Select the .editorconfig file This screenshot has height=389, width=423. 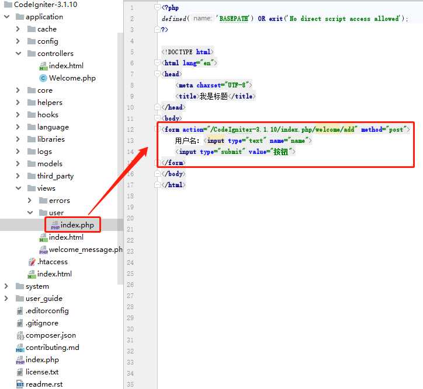pyautogui.click(x=47, y=311)
